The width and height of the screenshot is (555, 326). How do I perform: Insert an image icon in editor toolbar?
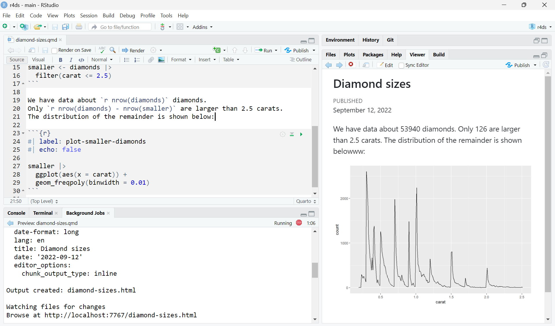pyautogui.click(x=161, y=60)
